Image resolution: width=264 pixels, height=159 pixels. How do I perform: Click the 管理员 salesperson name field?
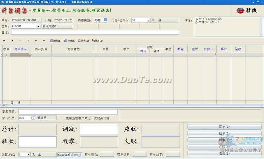click(47, 118)
